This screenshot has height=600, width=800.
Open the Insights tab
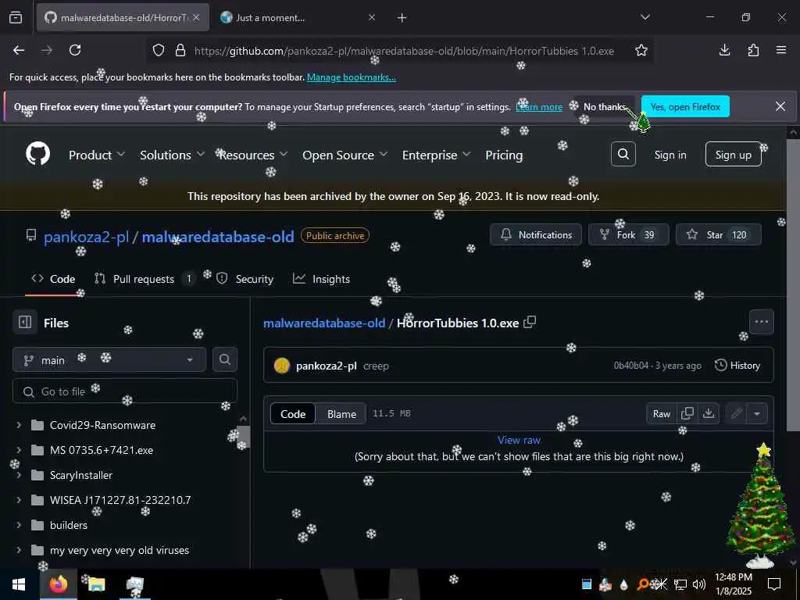pos(321,279)
